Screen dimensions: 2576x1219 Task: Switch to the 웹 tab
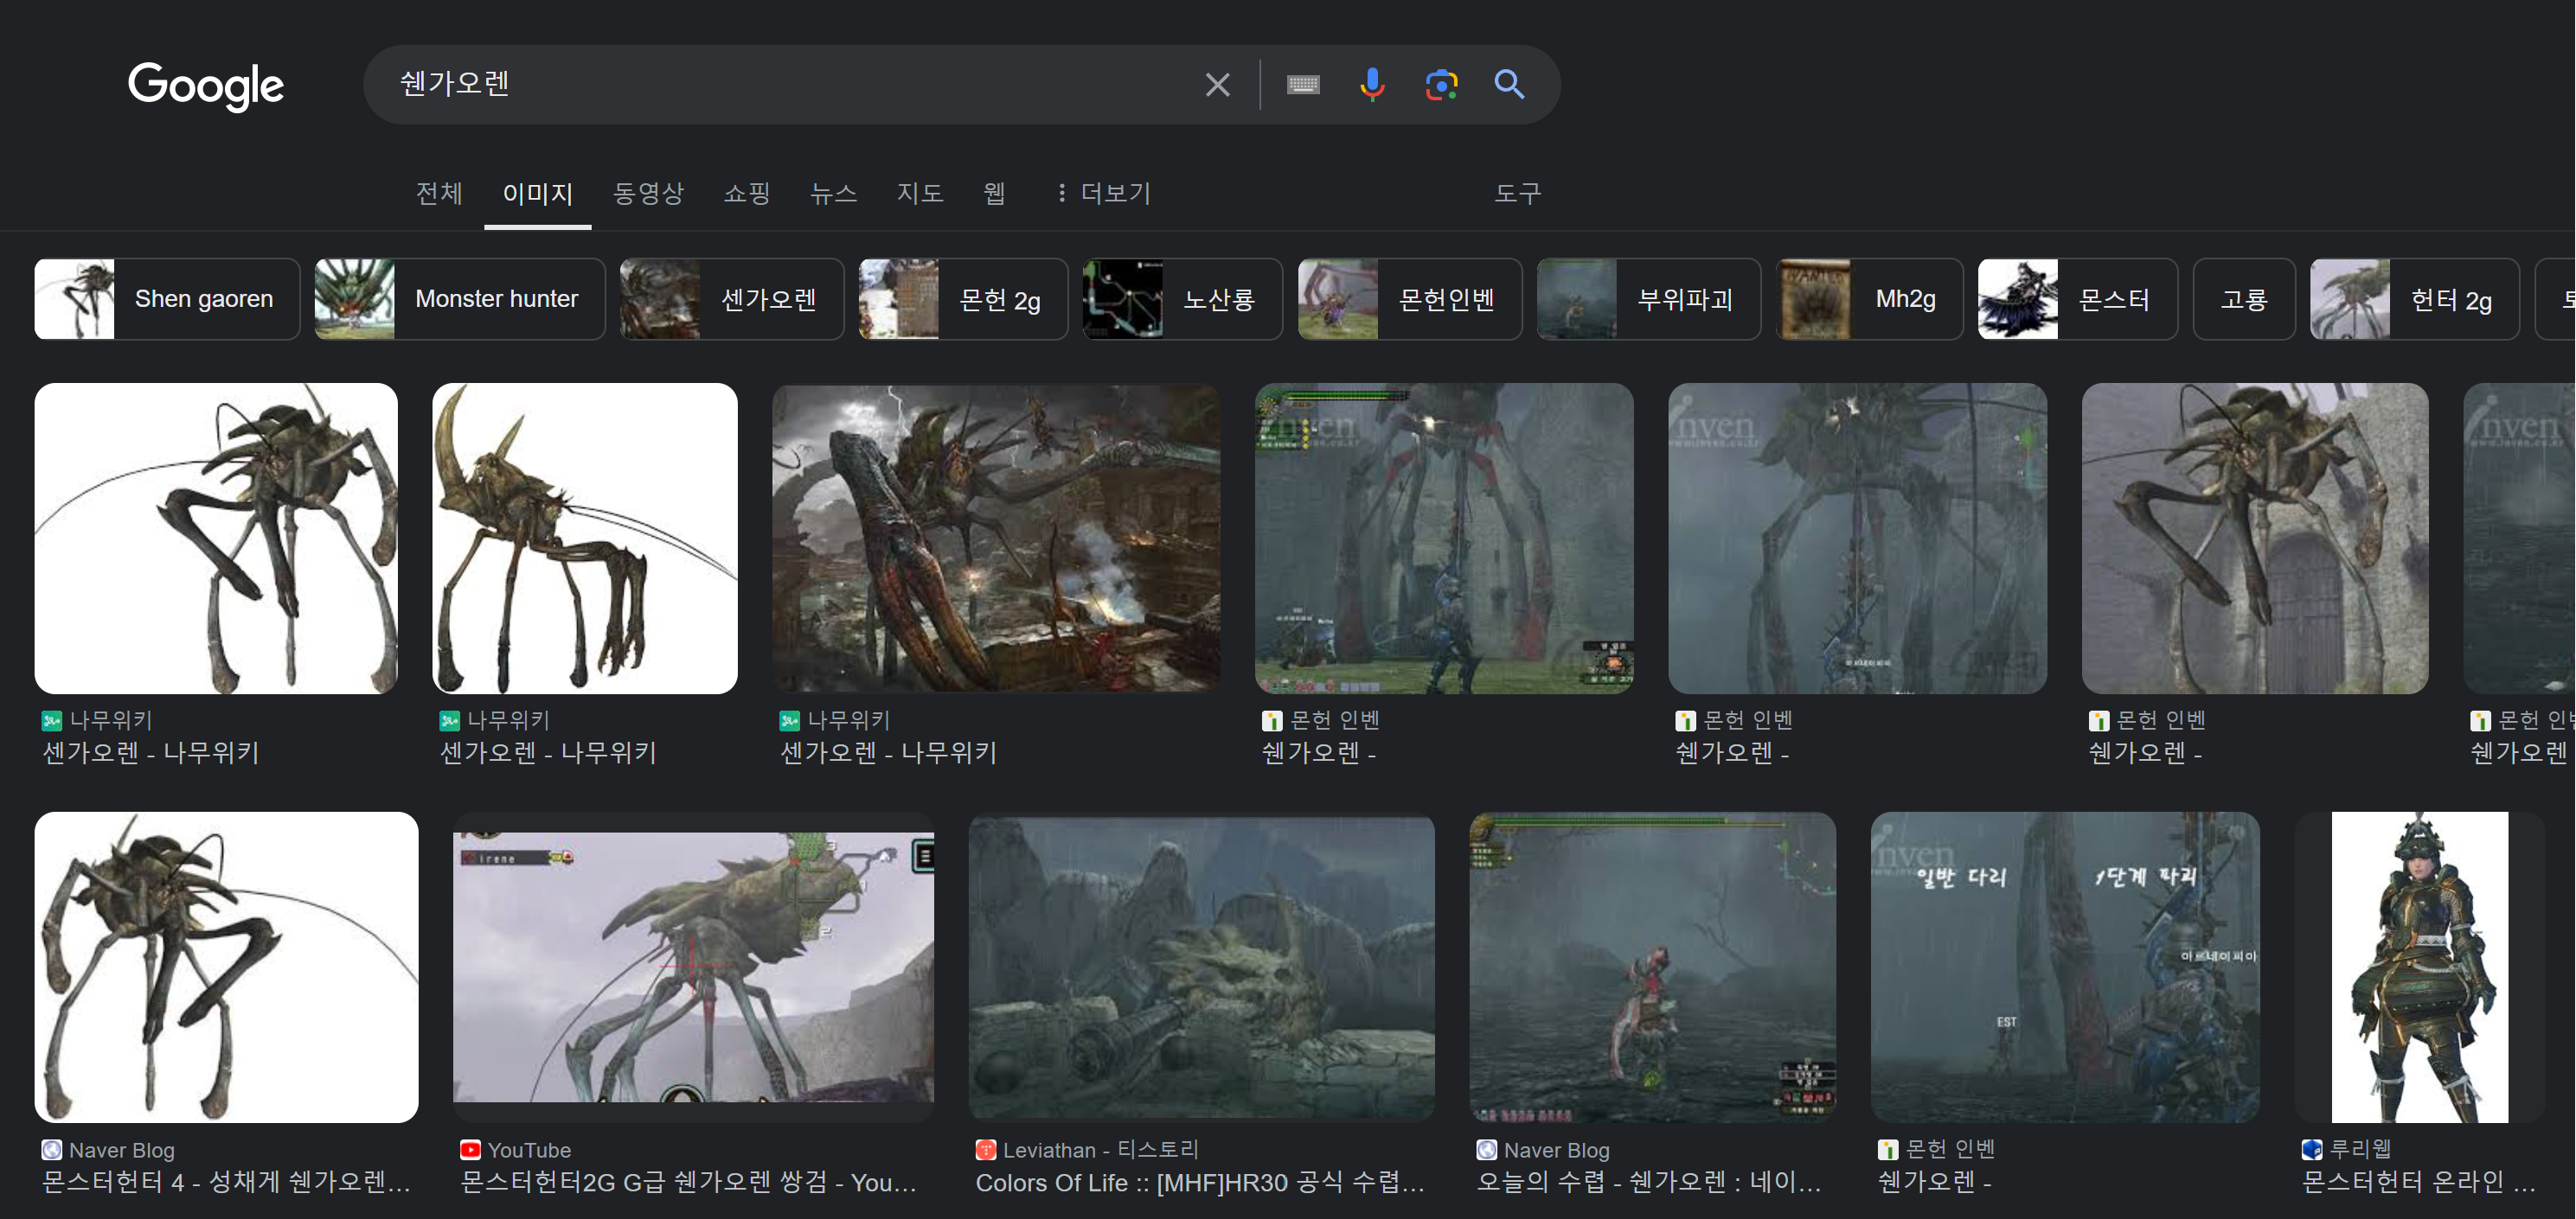pos(994,194)
